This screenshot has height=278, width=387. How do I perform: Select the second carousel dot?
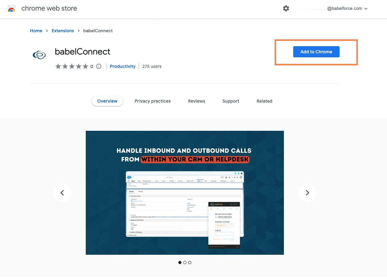coord(185,263)
